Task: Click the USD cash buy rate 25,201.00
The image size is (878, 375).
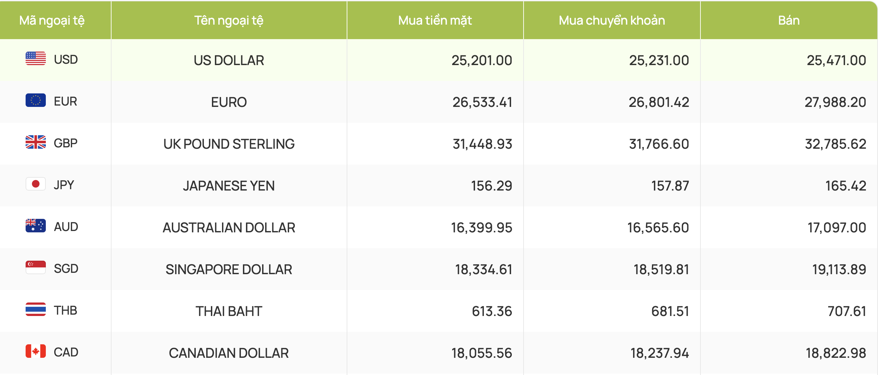Action: pos(481,60)
